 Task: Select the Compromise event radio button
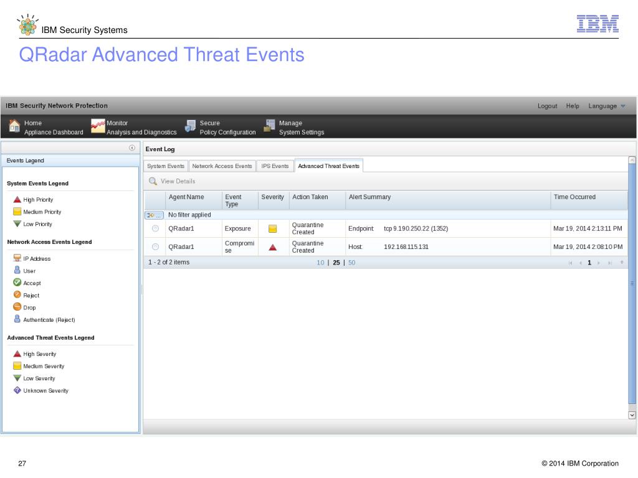click(x=155, y=246)
